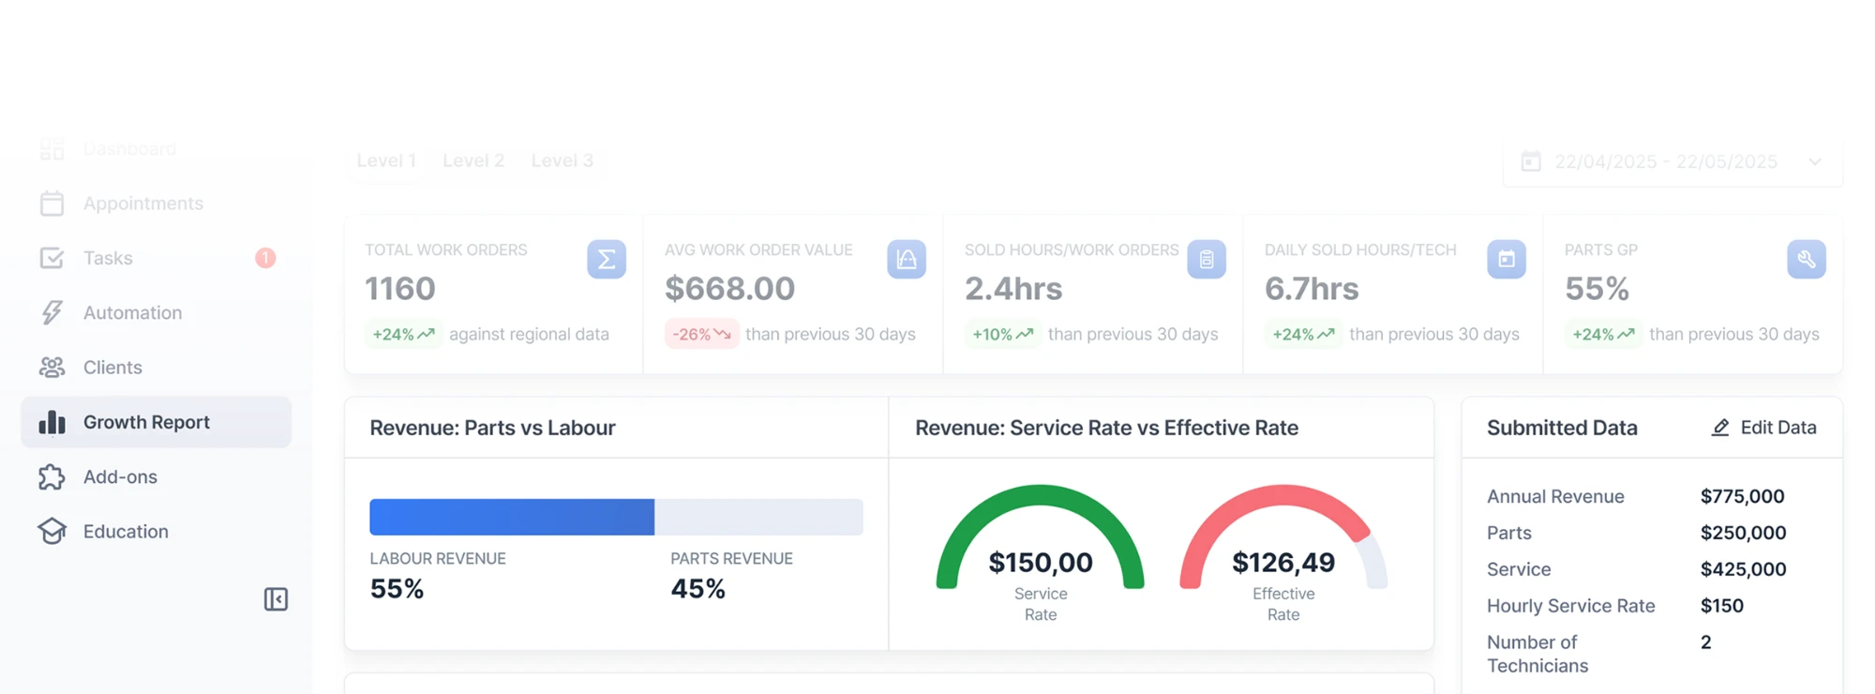
Task: Open Appointments in the sidebar
Action: click(x=156, y=204)
